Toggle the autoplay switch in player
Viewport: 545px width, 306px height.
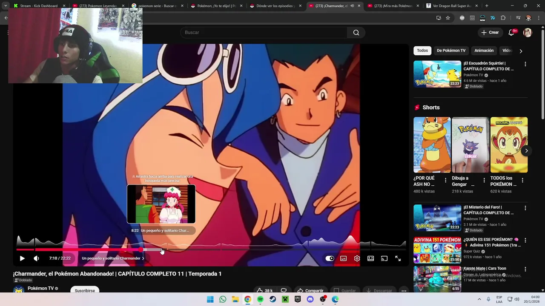(330, 258)
